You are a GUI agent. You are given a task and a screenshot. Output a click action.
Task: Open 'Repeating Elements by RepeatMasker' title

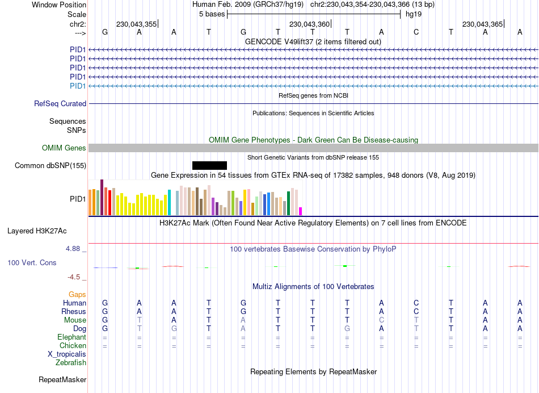(x=313, y=371)
